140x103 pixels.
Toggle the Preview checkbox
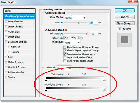[119, 29]
